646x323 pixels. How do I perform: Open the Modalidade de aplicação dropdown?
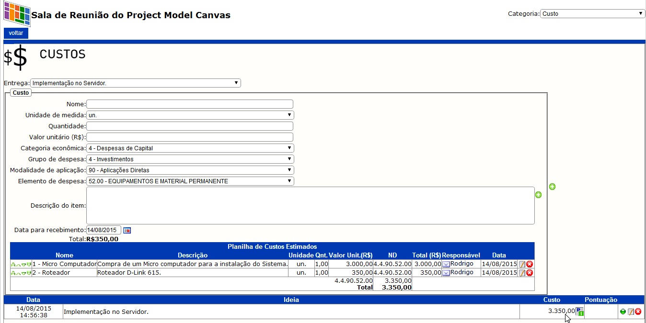point(190,170)
